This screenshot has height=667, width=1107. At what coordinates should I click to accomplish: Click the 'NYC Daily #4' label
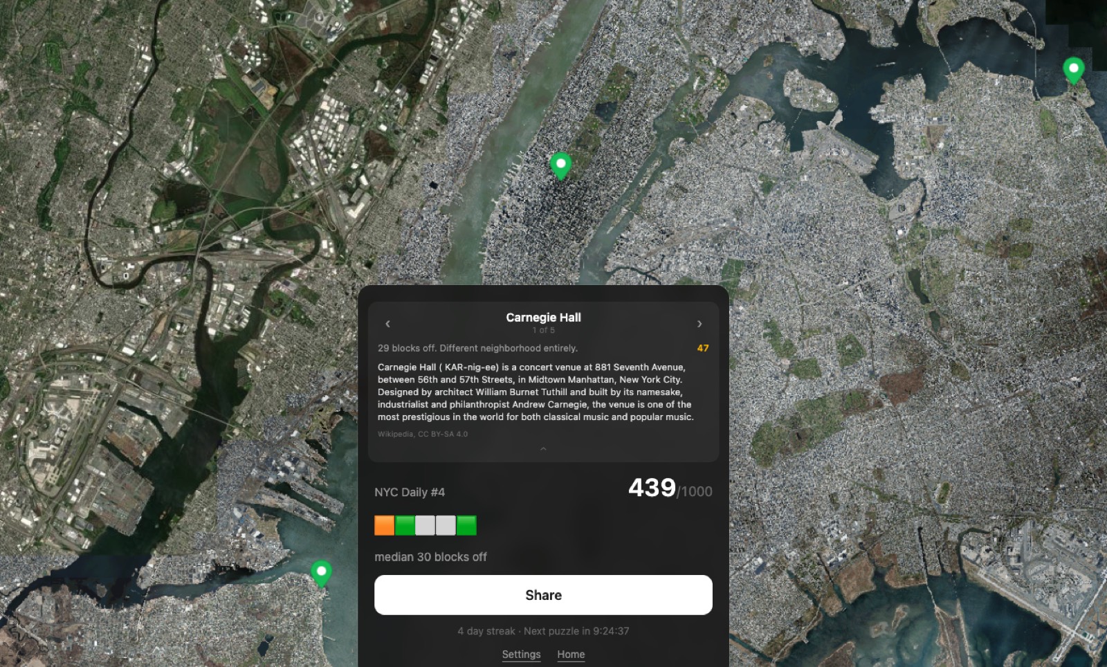pos(410,493)
